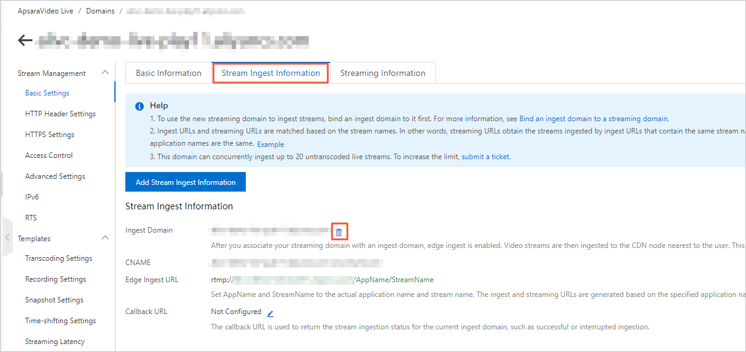The width and height of the screenshot is (746, 352).
Task: Open Access Control settings
Action: point(49,155)
